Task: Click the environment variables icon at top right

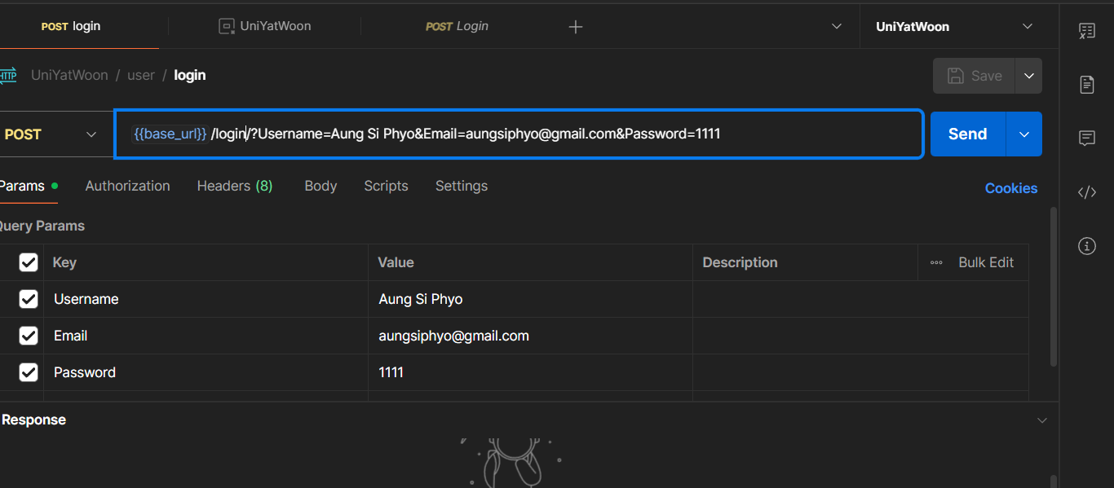Action: tap(1086, 31)
